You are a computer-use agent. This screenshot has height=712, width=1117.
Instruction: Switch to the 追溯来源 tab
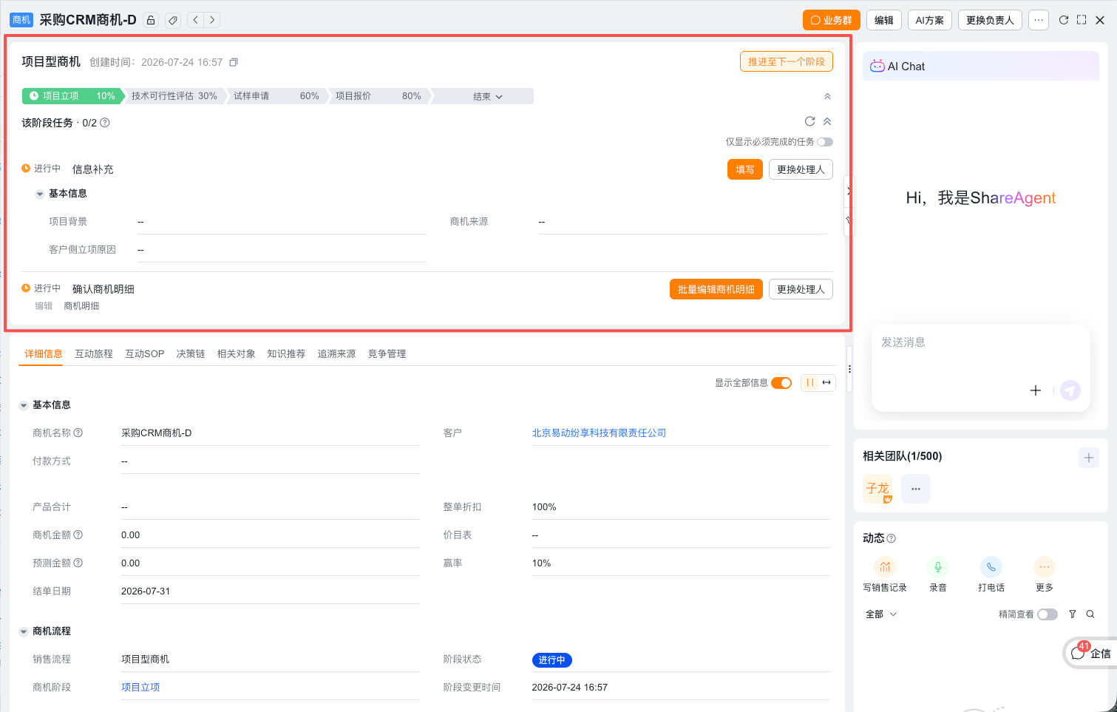click(x=337, y=353)
